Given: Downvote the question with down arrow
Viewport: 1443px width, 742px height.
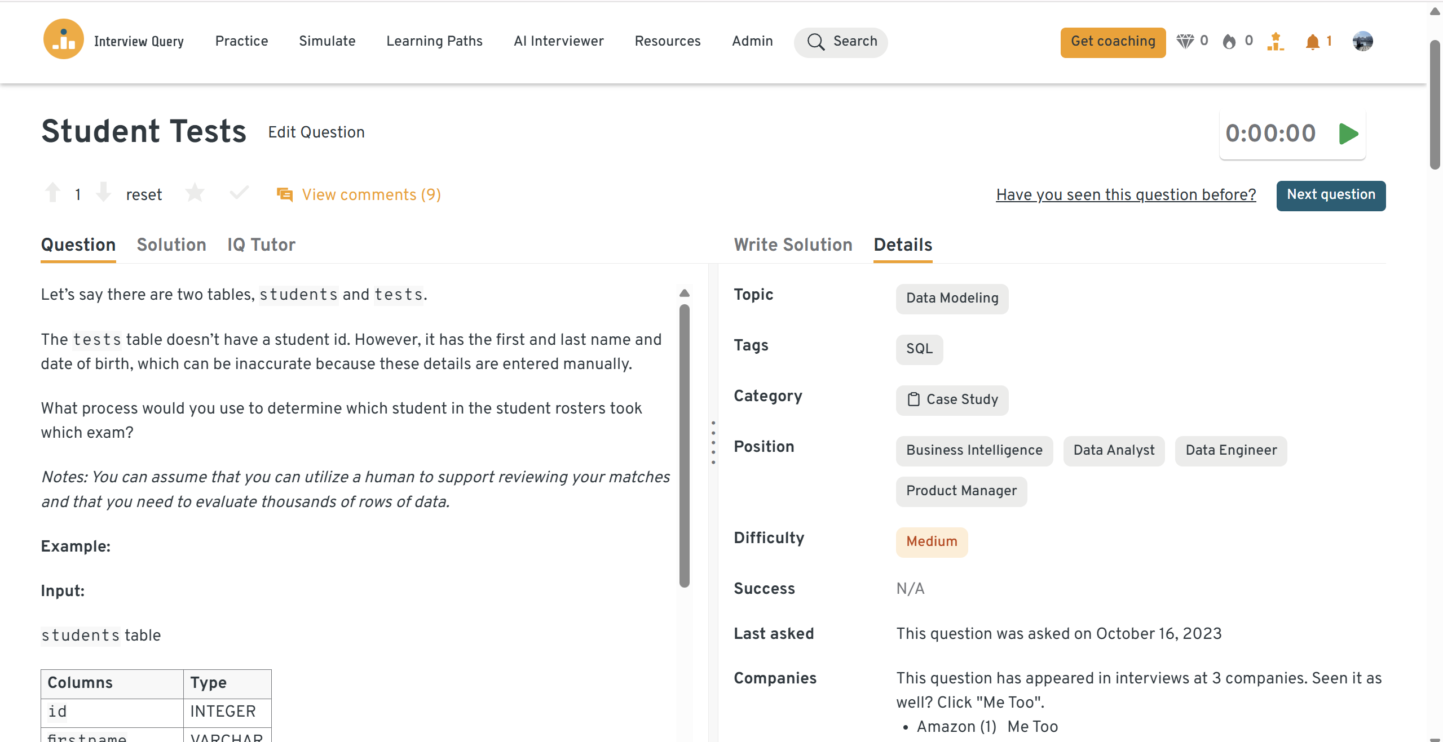Looking at the screenshot, I should pyautogui.click(x=103, y=193).
